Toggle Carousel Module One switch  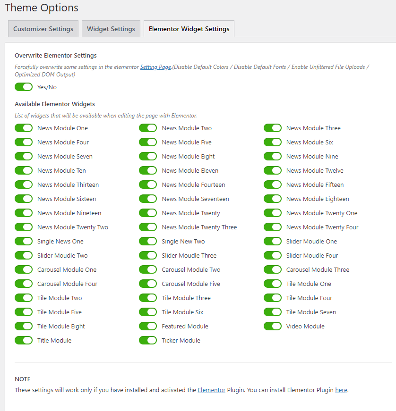tap(24, 269)
